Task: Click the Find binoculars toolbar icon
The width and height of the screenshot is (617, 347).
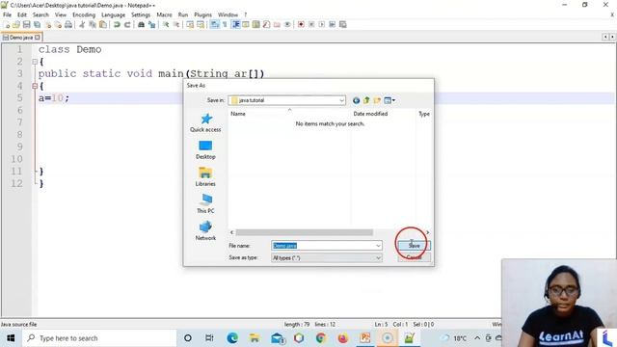Action: [141, 24]
